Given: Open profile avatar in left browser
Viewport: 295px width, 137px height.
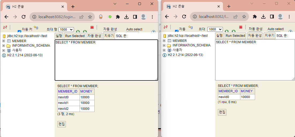Looking at the screenshot, I should pyautogui.click(x=144, y=17).
